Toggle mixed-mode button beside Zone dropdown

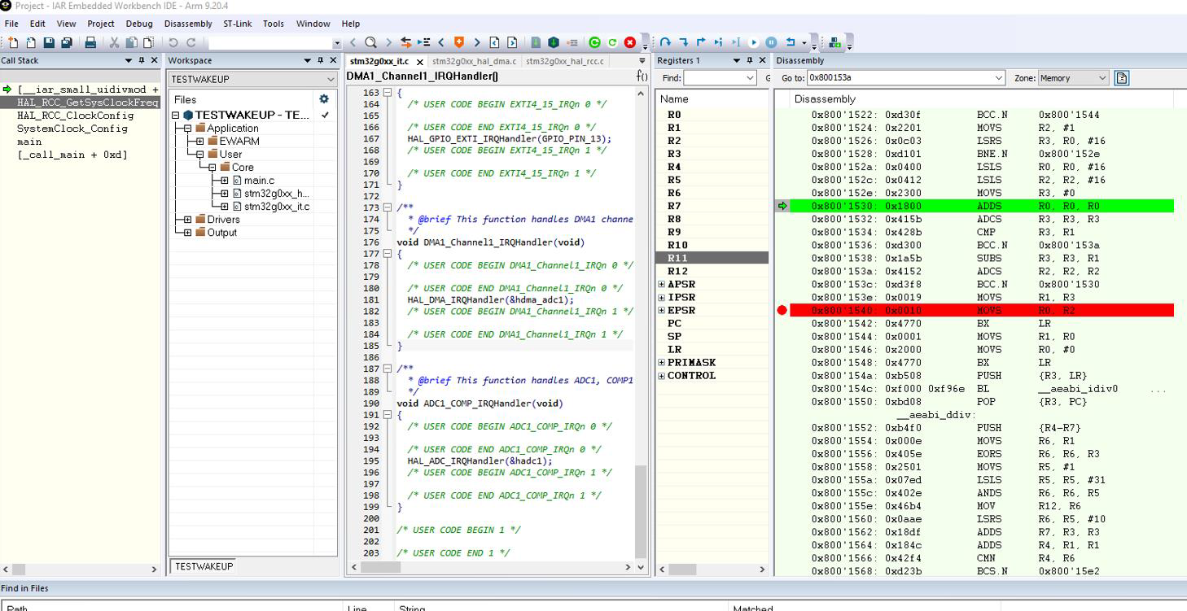pos(1122,78)
